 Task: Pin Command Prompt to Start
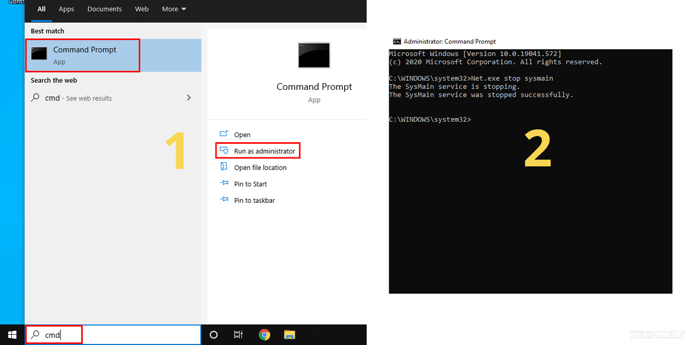click(x=250, y=184)
